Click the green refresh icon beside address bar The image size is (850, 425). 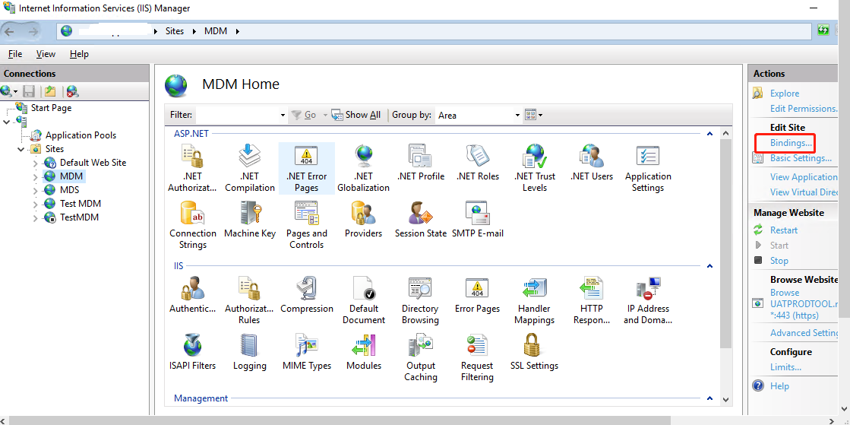[823, 30]
